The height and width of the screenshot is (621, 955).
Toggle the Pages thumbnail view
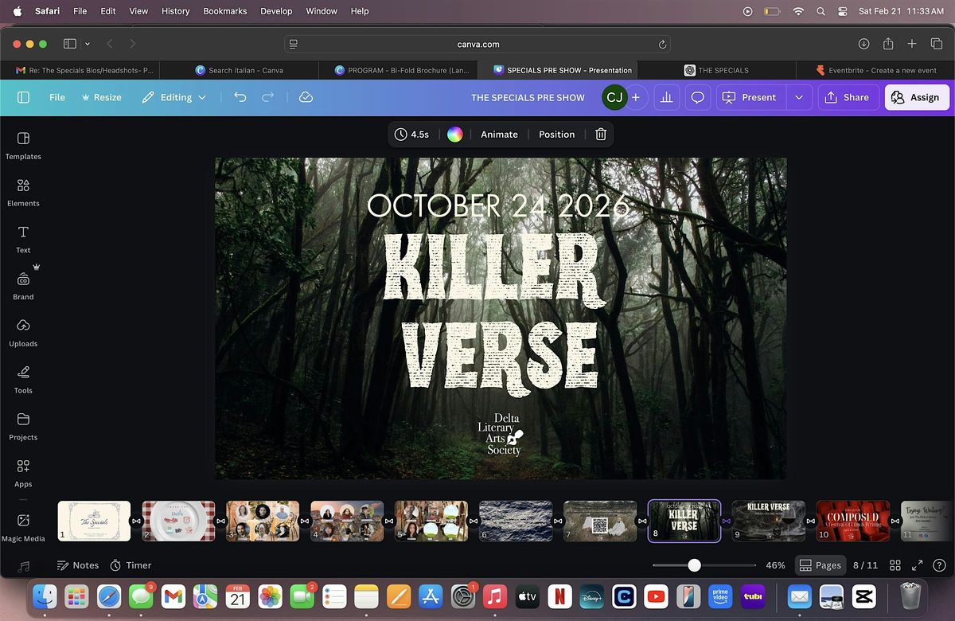click(820, 565)
